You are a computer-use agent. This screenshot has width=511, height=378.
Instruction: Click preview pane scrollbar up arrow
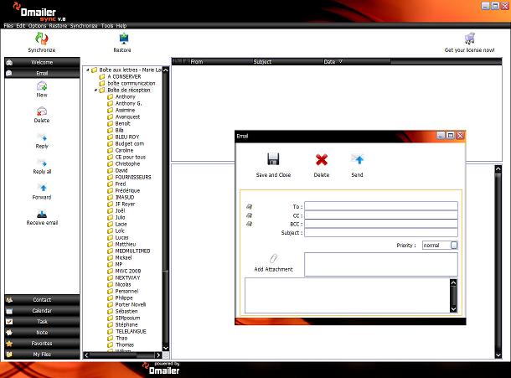pos(498,169)
